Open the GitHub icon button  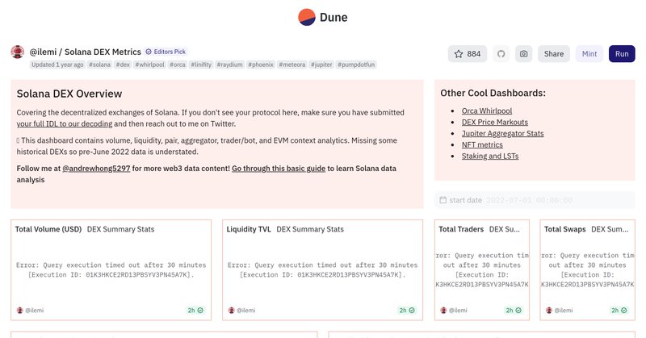click(x=501, y=54)
